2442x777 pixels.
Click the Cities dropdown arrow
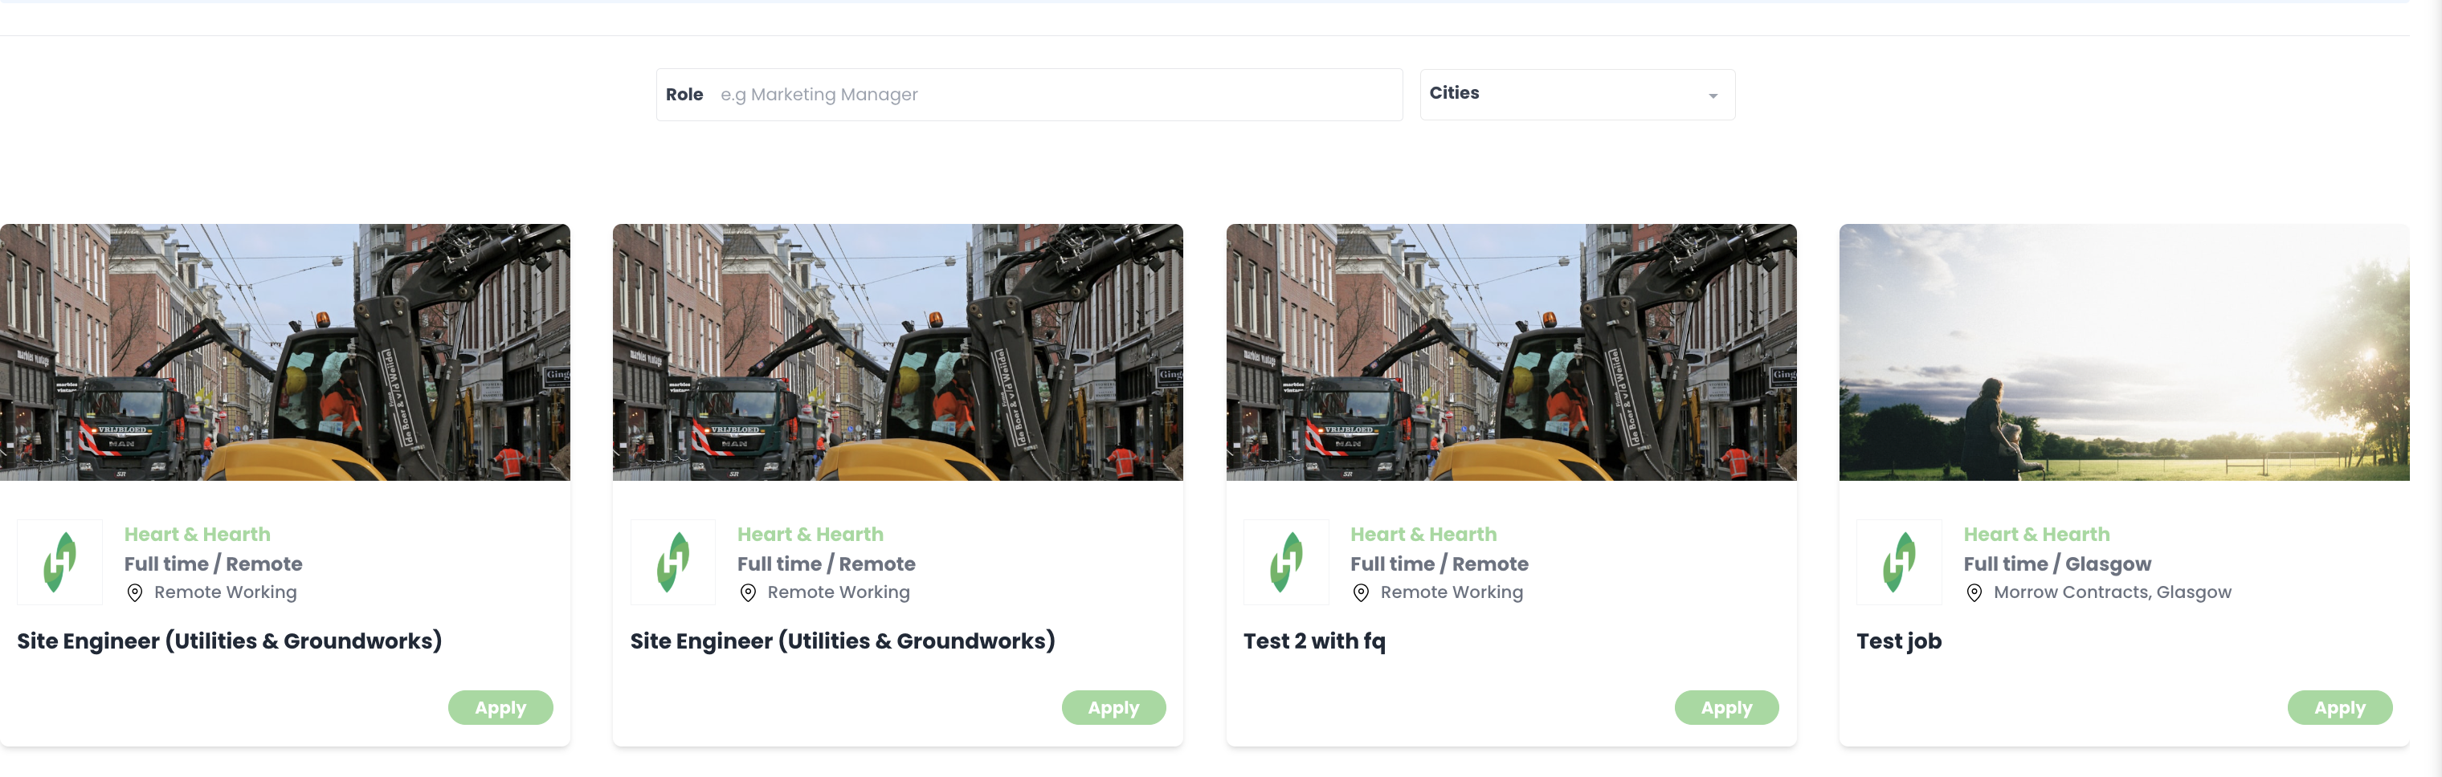(1713, 96)
